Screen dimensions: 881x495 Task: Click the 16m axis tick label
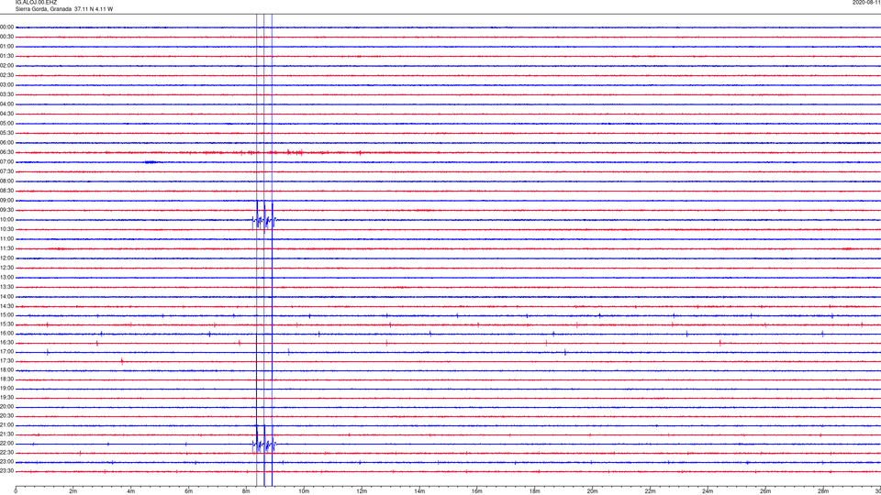coord(477,491)
